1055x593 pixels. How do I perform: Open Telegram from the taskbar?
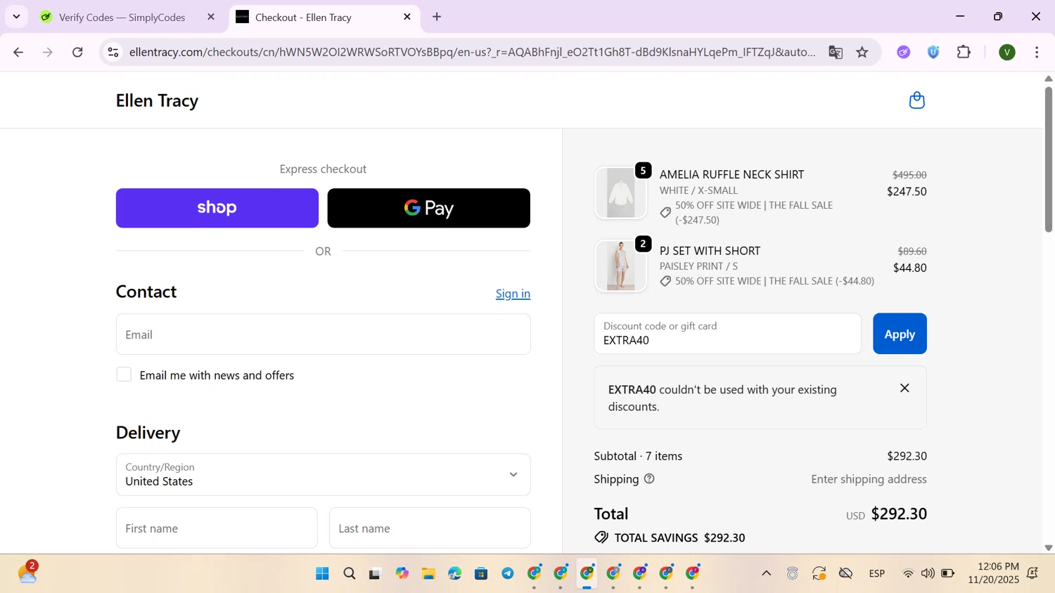click(508, 573)
